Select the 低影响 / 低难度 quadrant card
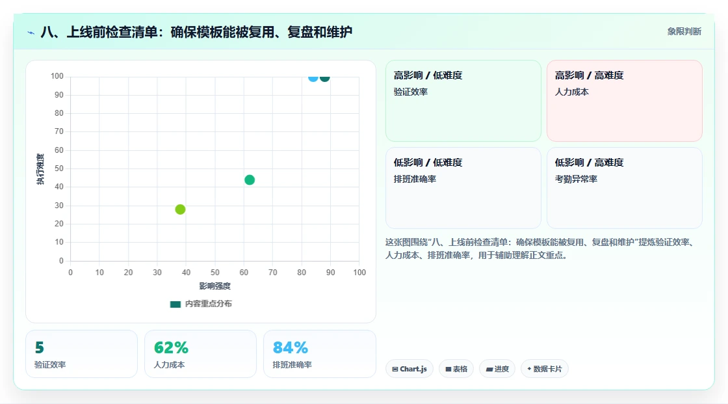The height and width of the screenshot is (404, 728). pyautogui.click(x=463, y=188)
